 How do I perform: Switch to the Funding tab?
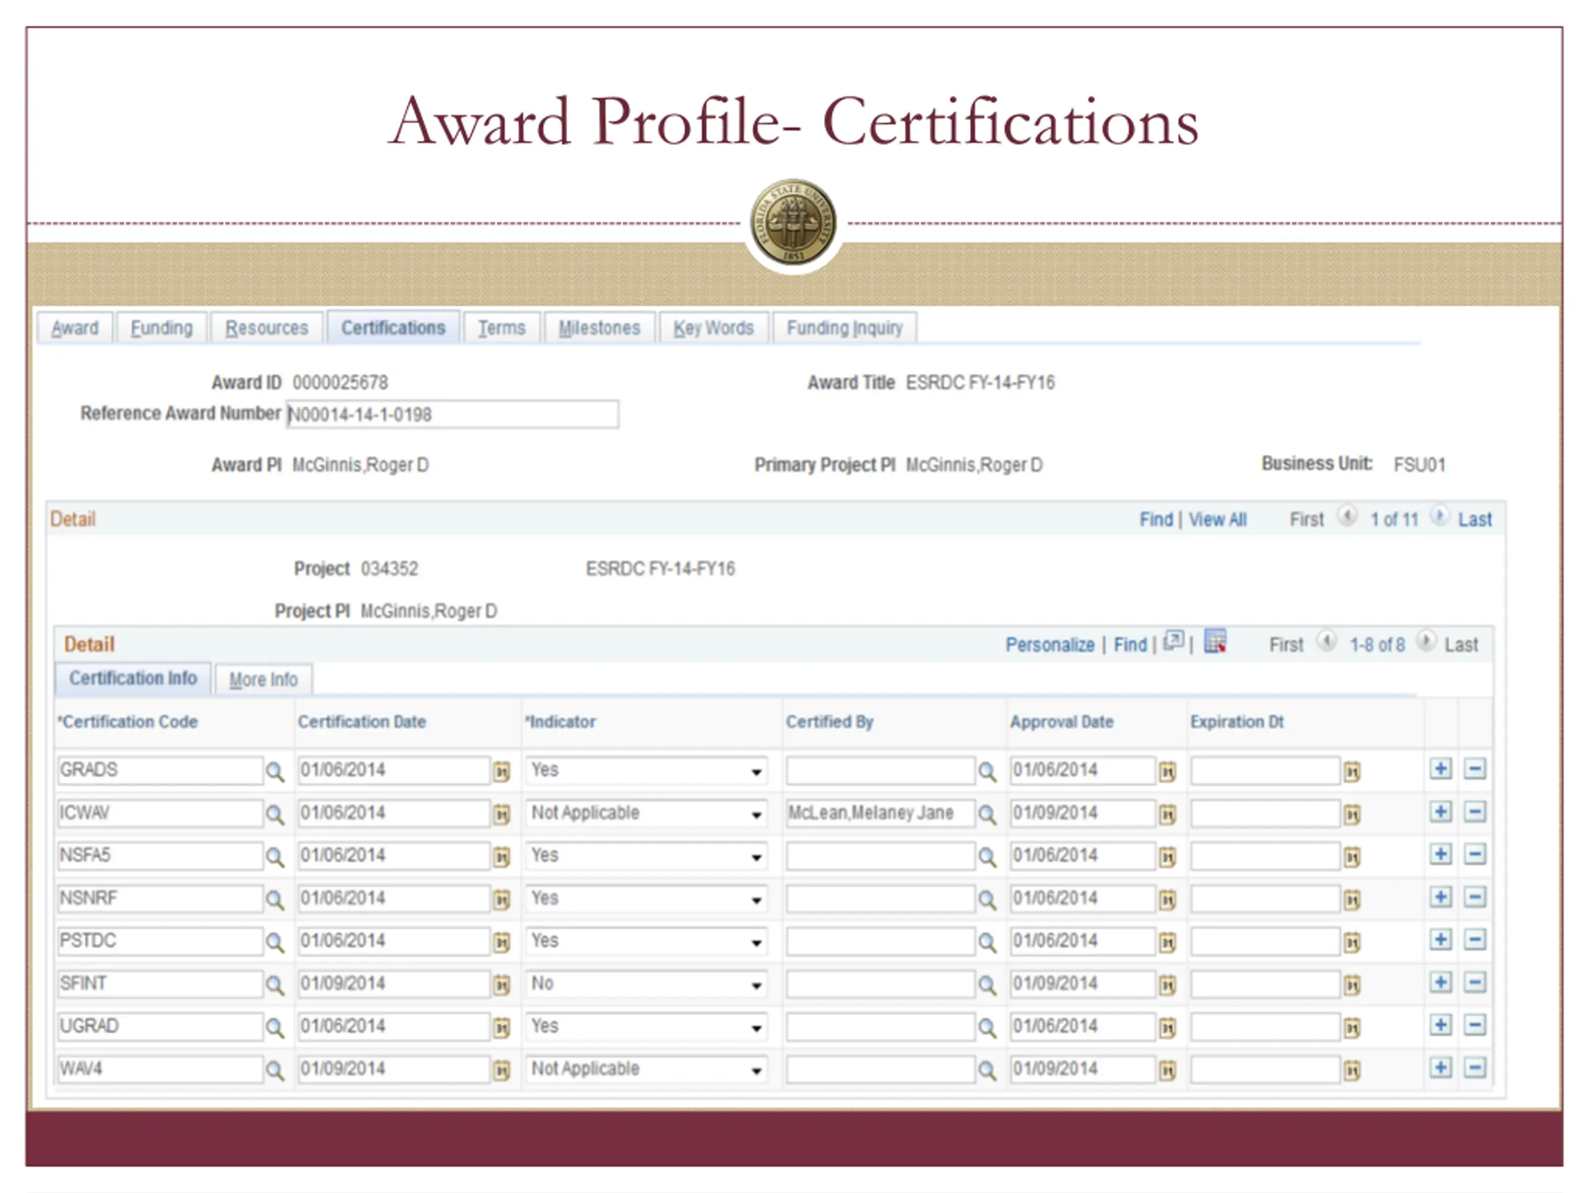click(161, 328)
